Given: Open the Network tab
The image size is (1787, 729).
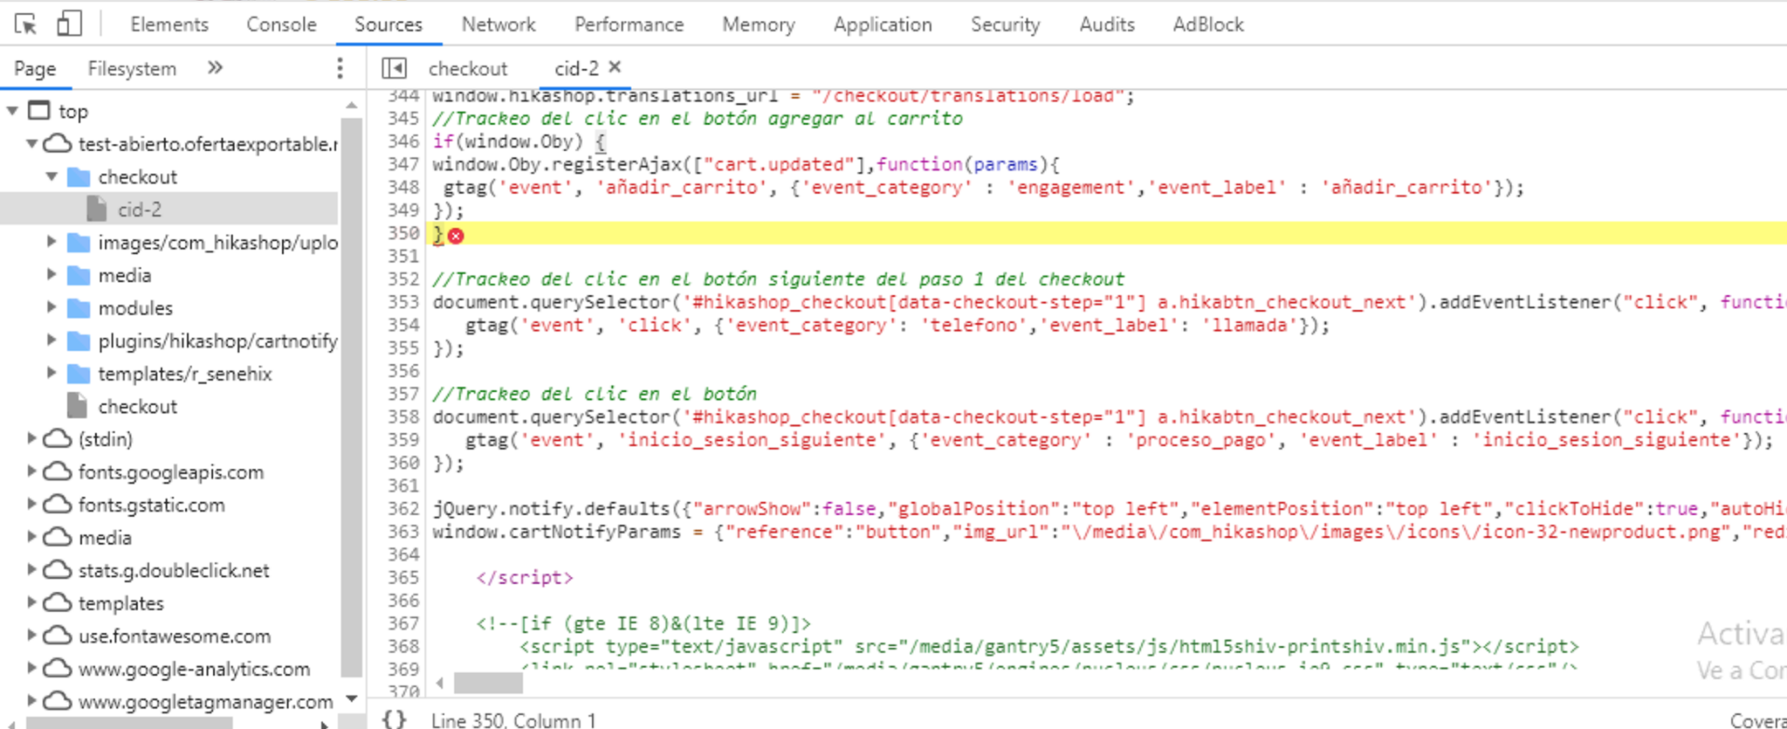Looking at the screenshot, I should click(499, 24).
